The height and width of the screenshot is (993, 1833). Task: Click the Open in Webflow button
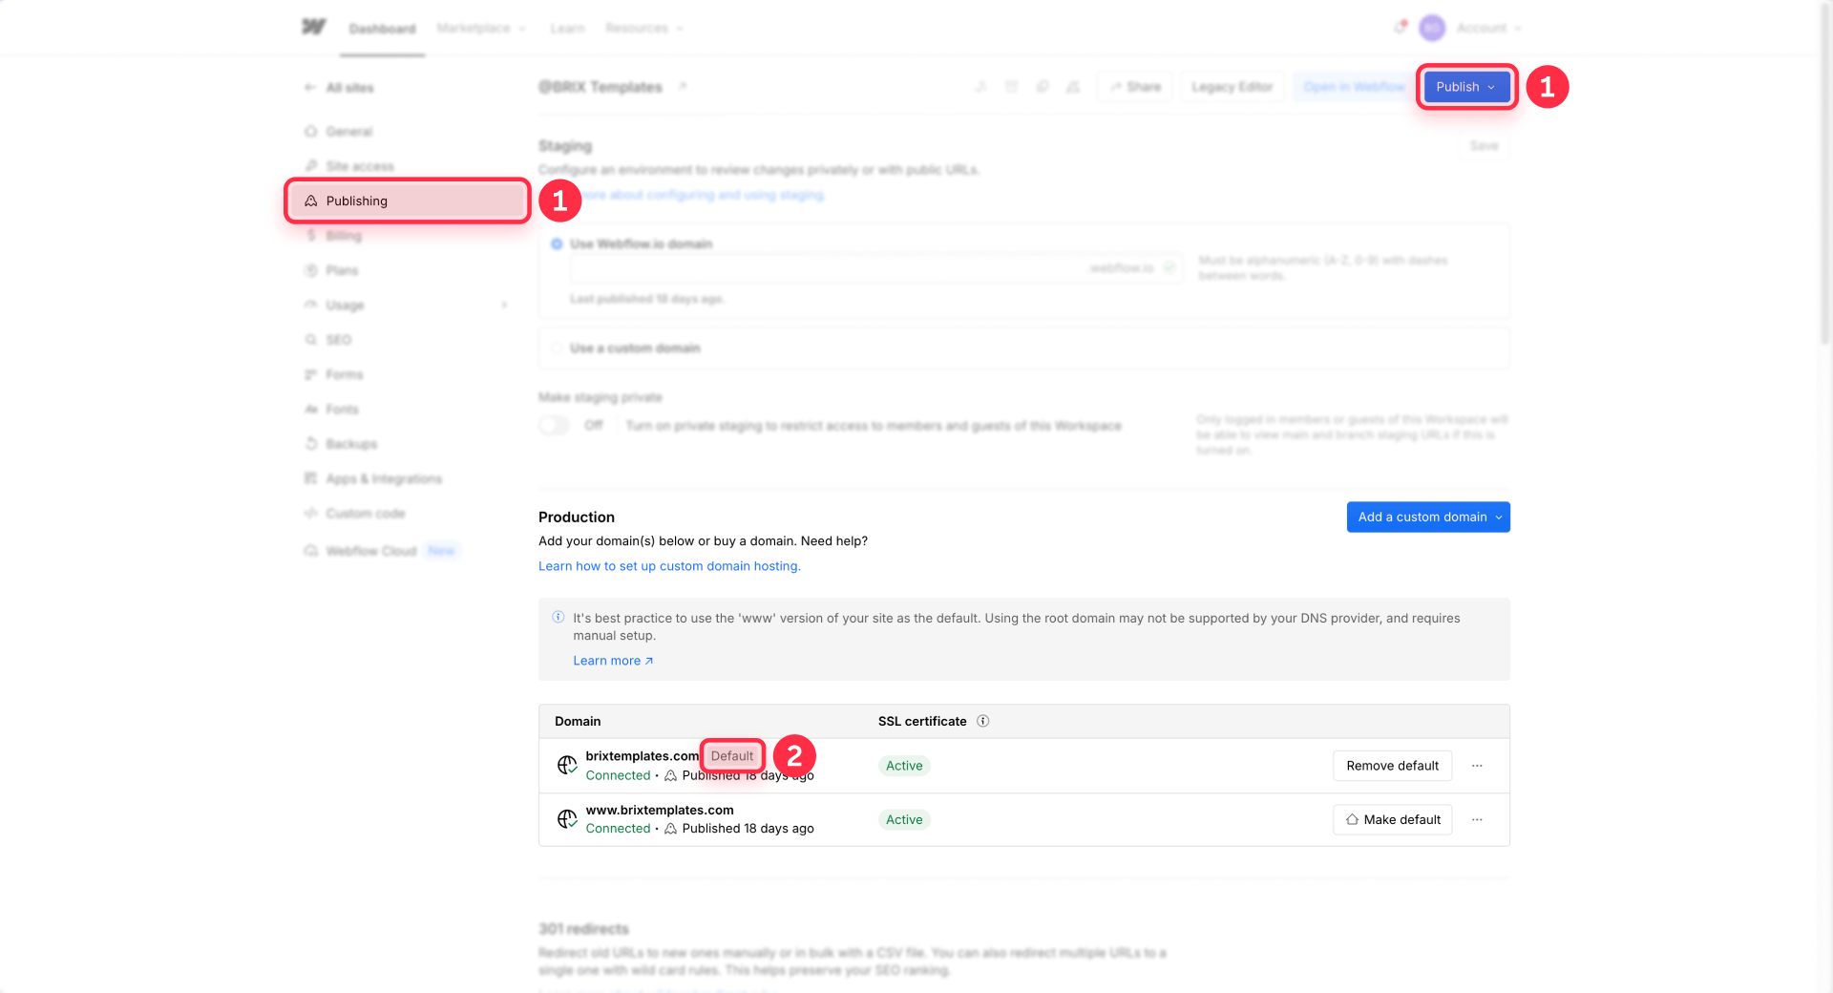click(x=1354, y=87)
